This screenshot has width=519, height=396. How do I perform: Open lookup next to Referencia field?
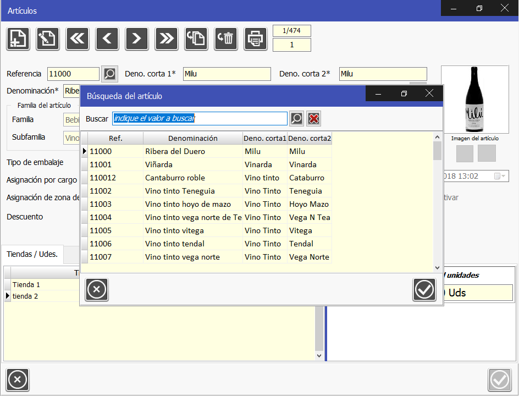[x=110, y=74]
